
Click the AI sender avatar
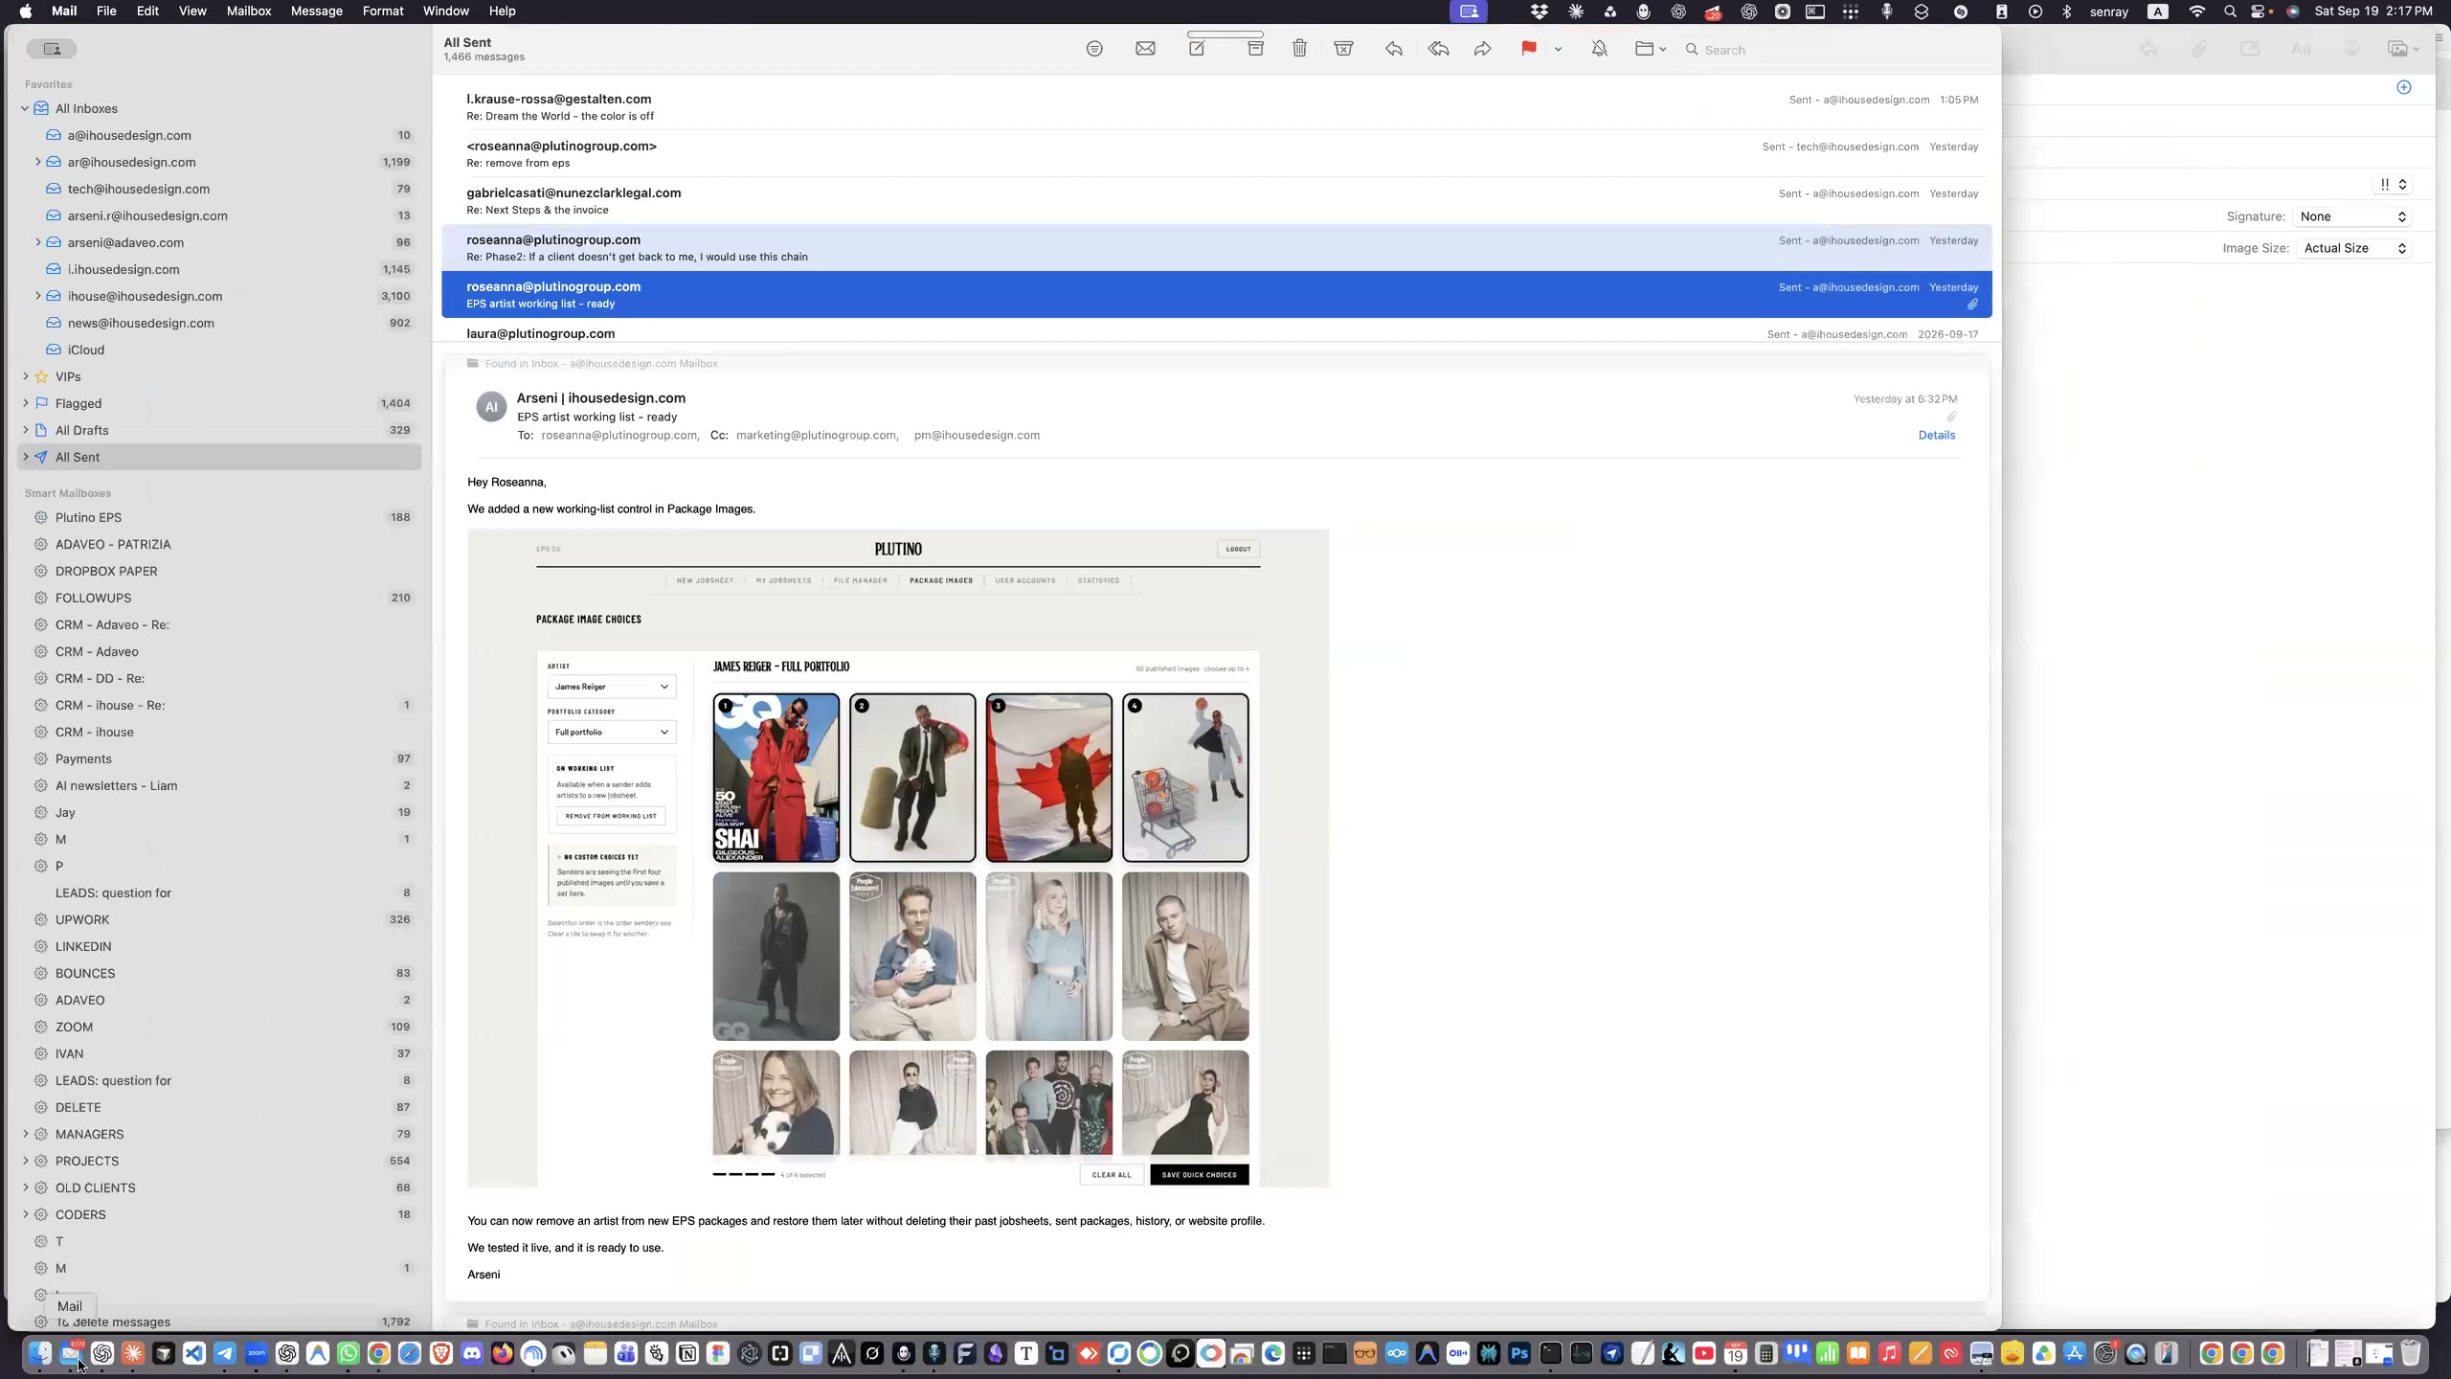(491, 407)
